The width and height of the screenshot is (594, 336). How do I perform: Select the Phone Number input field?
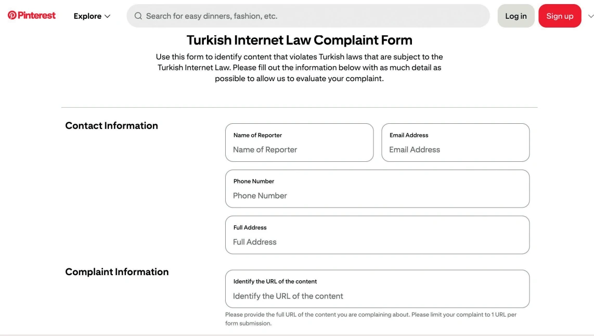point(377,189)
